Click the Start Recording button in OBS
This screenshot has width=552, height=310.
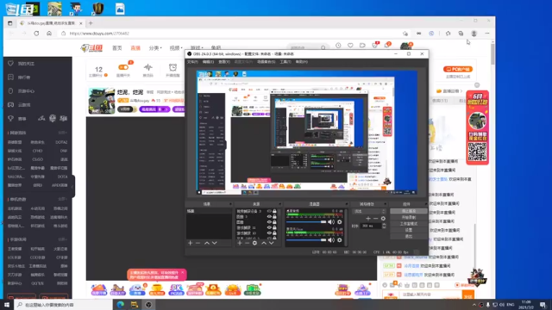[408, 218]
